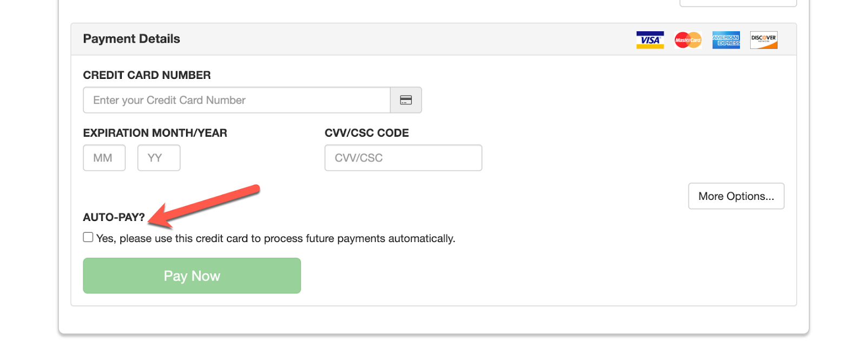
Task: Click the auto-pay checkbox label text
Action: point(275,238)
